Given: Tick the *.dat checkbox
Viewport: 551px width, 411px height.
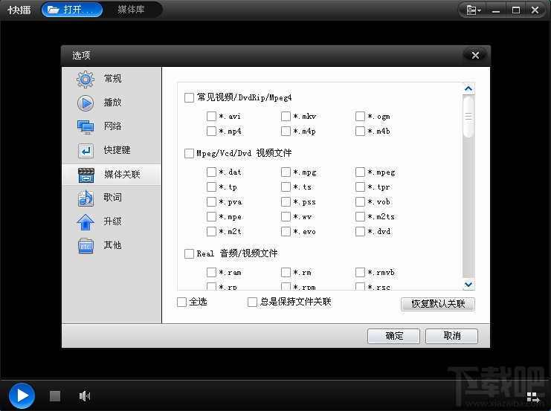Looking at the screenshot, I should point(211,172).
